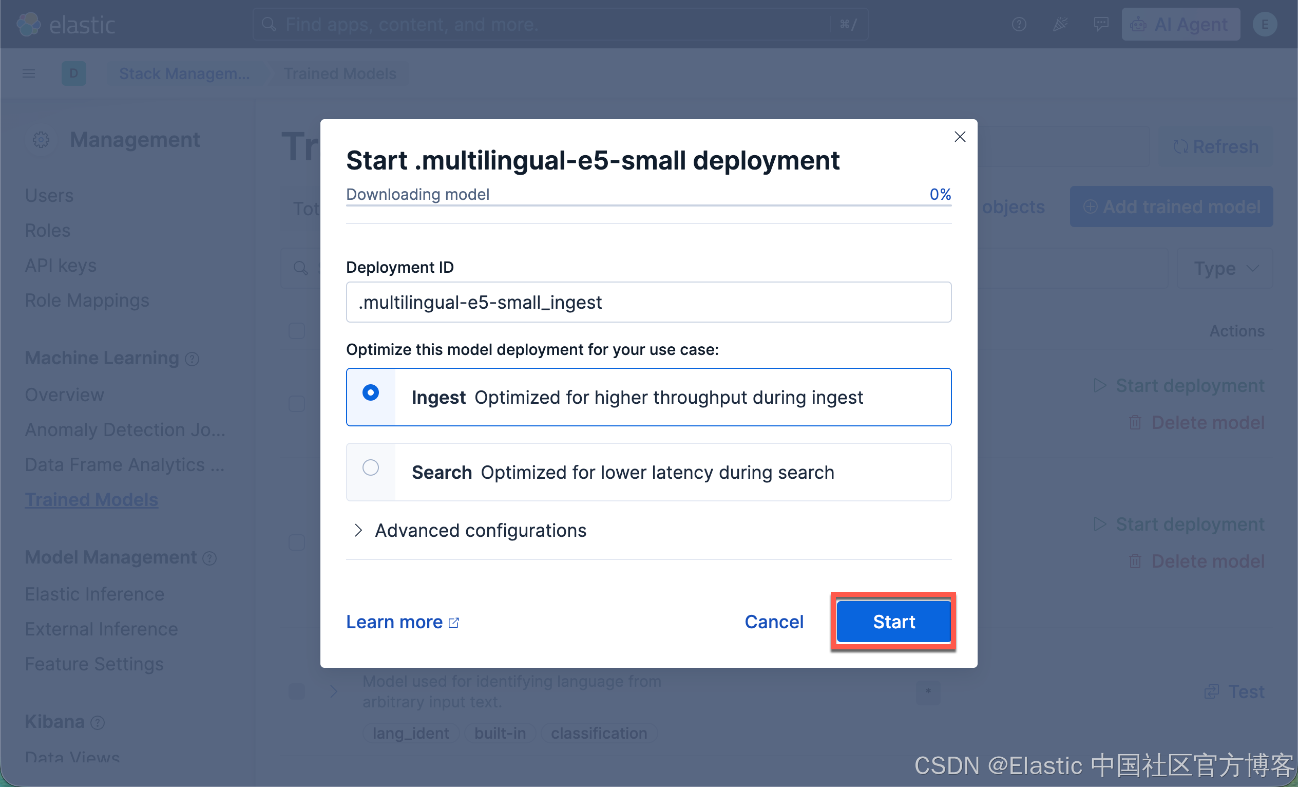This screenshot has width=1298, height=787.
Task: Click the Management gear icon in sidebar
Action: 41,140
